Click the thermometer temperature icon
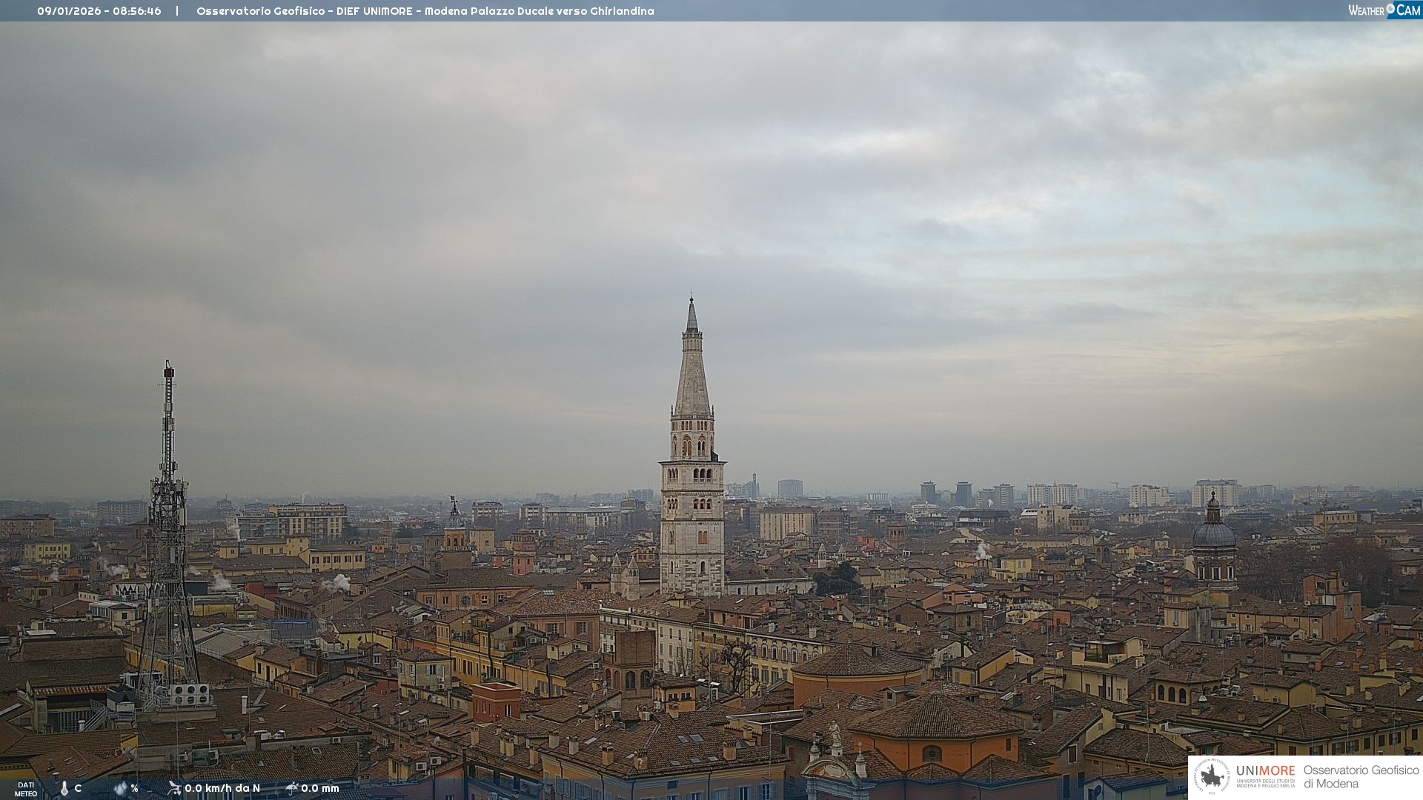Image resolution: width=1423 pixels, height=800 pixels. [x=64, y=789]
